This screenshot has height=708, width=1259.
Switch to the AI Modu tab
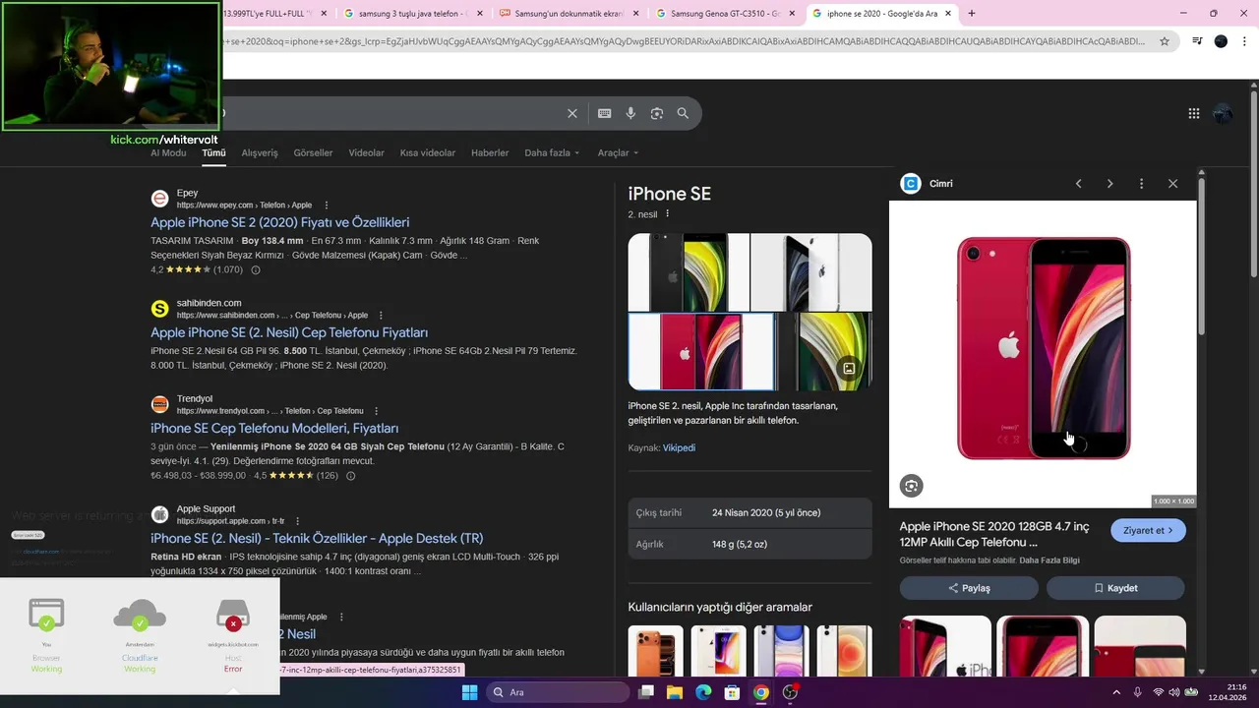[168, 153]
